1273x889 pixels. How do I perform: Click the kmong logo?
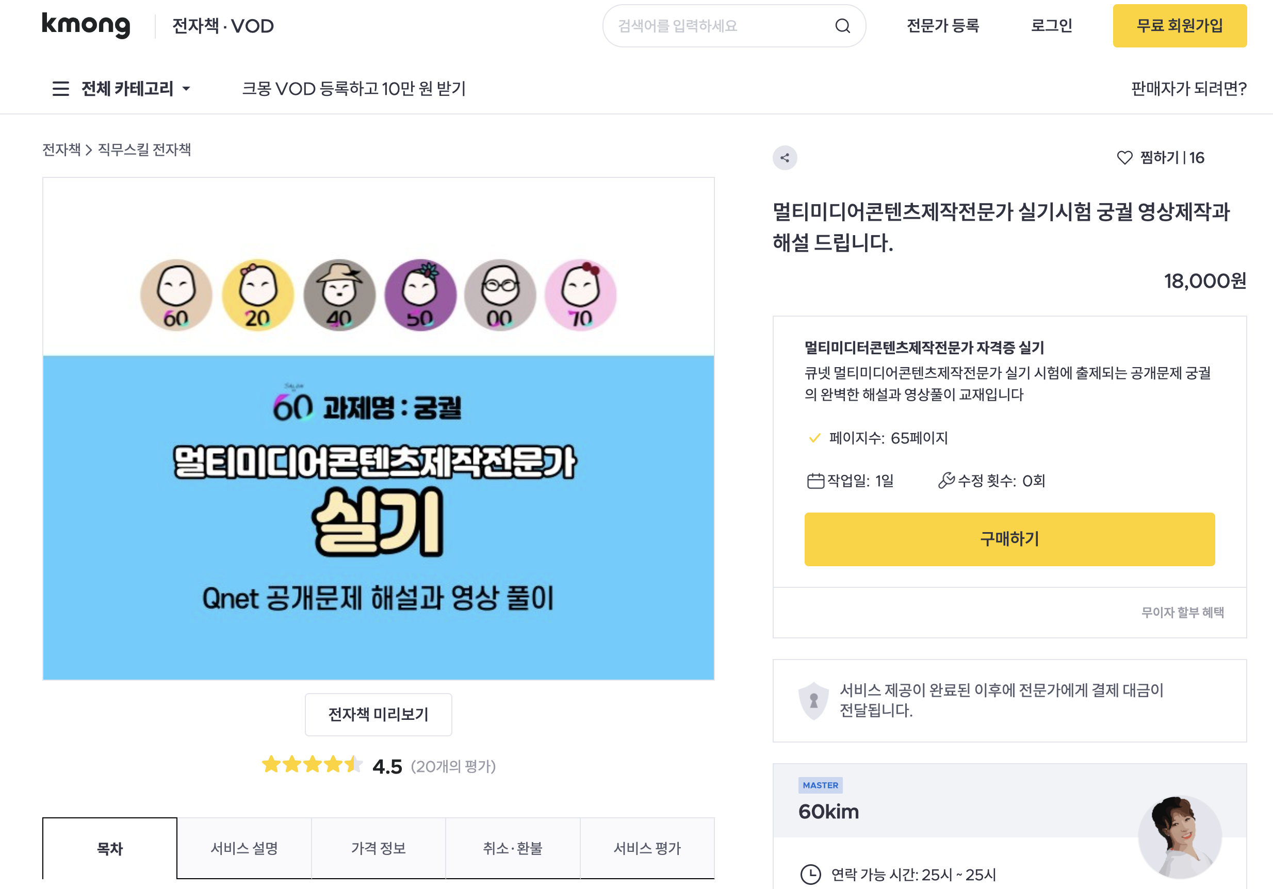pos(86,25)
